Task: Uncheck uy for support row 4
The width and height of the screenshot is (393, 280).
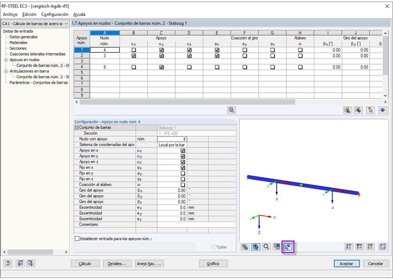Action: point(161,67)
